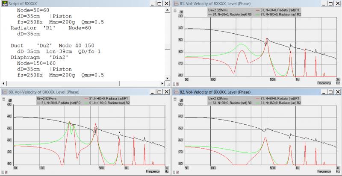Click the red R1 legend entry in window 80
342x176 pixels.
tap(106, 98)
